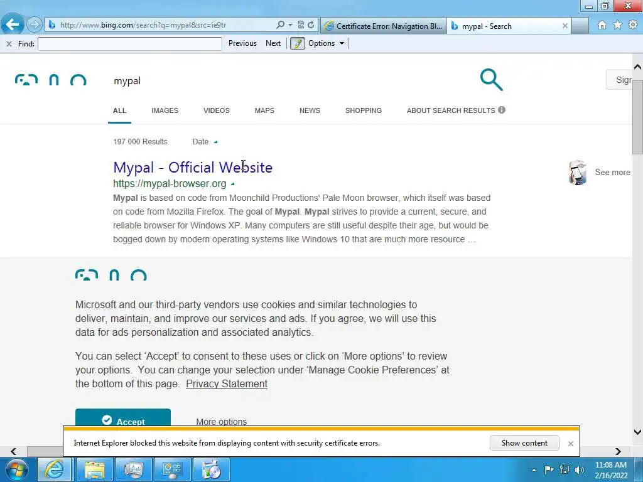Click the volume speaker tray icon
Image resolution: width=643 pixels, height=482 pixels.
click(x=580, y=469)
